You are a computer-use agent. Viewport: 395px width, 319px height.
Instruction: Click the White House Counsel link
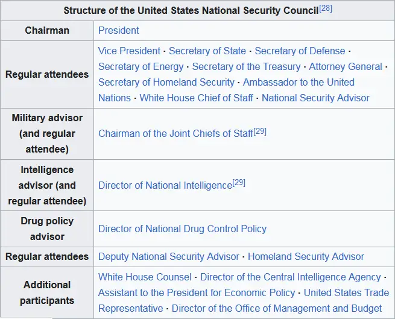tap(145, 277)
